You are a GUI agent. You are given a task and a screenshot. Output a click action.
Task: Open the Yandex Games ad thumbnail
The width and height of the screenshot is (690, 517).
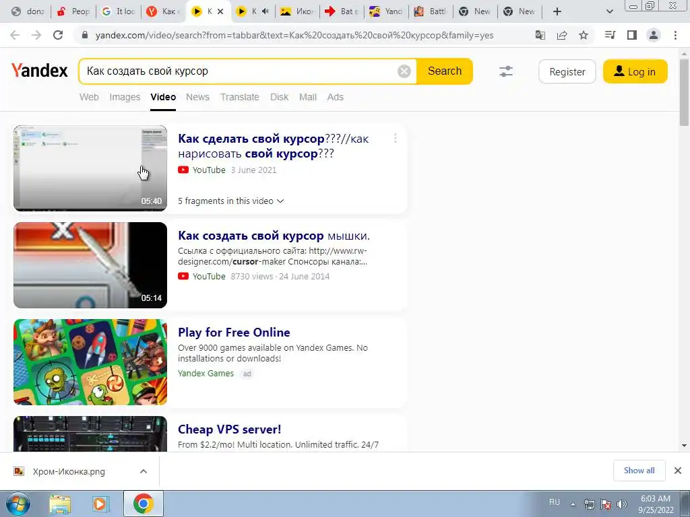90,361
